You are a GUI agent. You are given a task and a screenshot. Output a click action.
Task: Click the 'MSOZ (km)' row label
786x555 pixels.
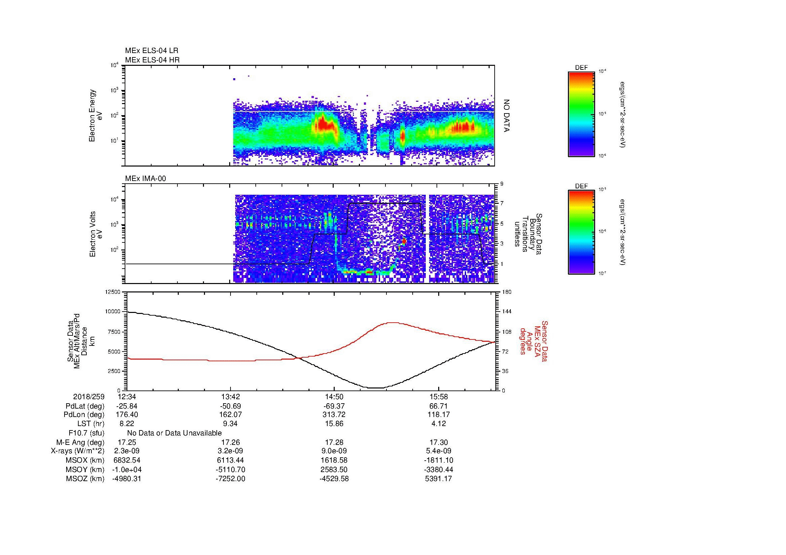pos(85,479)
